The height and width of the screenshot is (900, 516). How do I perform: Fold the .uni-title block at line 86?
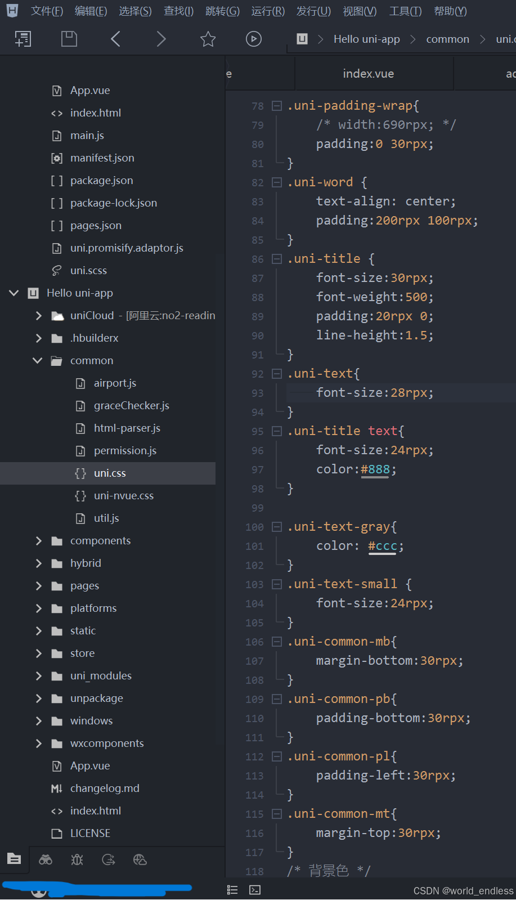click(276, 259)
